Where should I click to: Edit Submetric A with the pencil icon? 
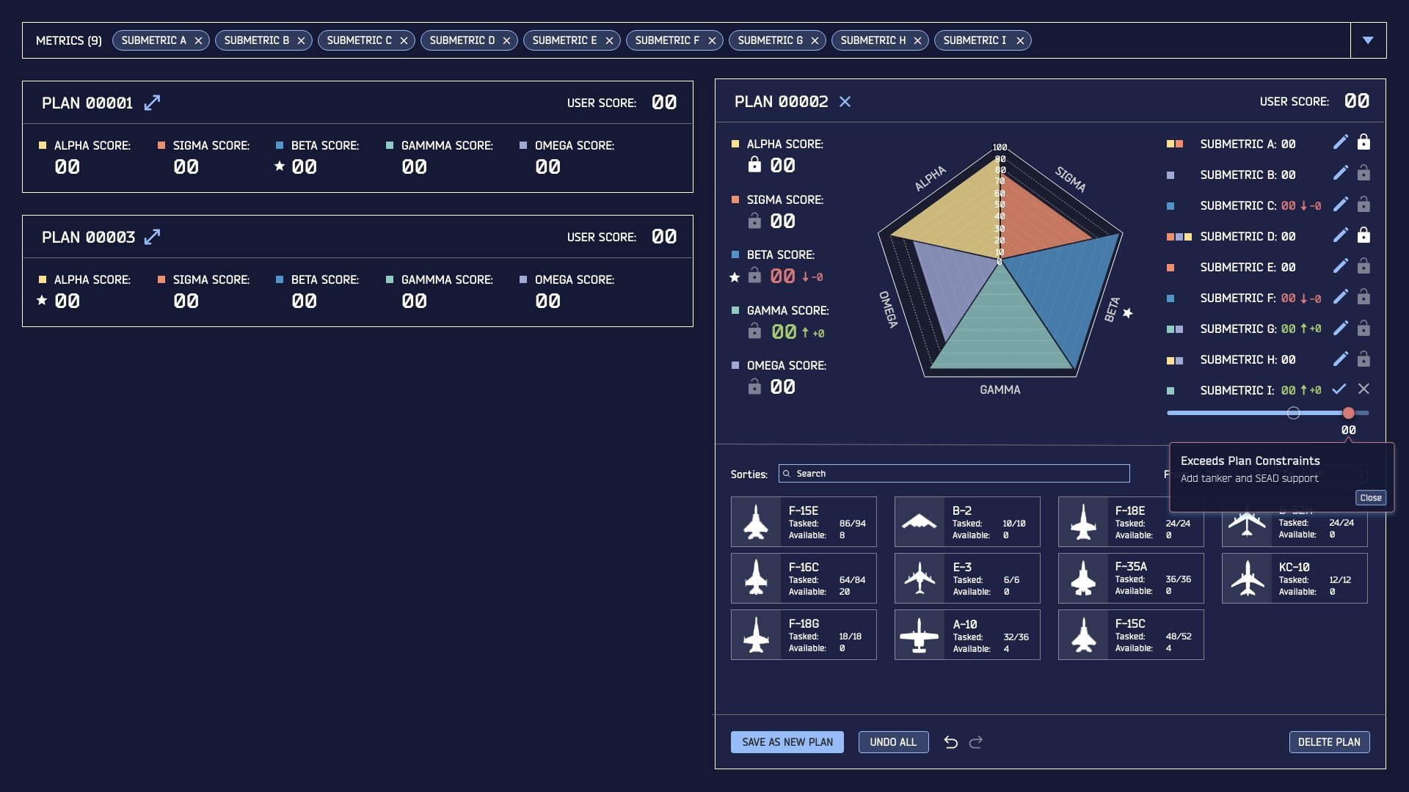pos(1340,142)
